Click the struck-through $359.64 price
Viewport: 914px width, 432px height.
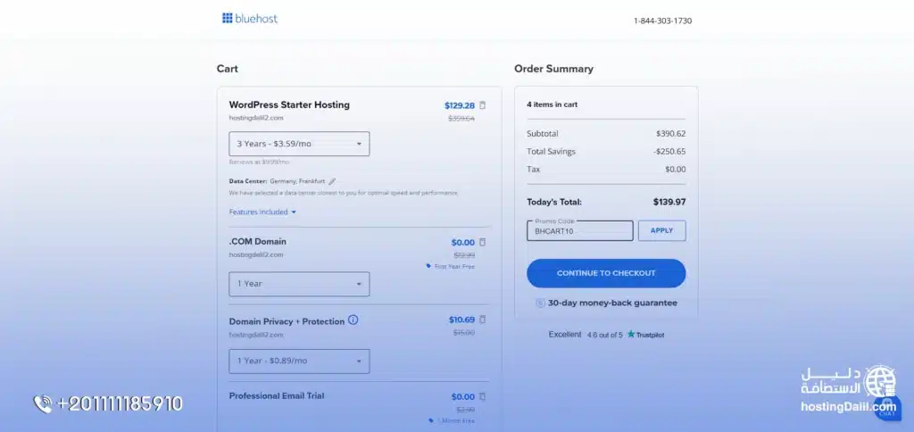point(461,119)
